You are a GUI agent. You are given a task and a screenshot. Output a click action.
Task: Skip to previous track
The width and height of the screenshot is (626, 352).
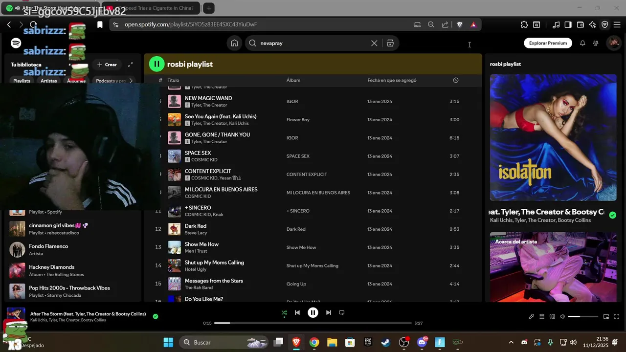point(297,313)
